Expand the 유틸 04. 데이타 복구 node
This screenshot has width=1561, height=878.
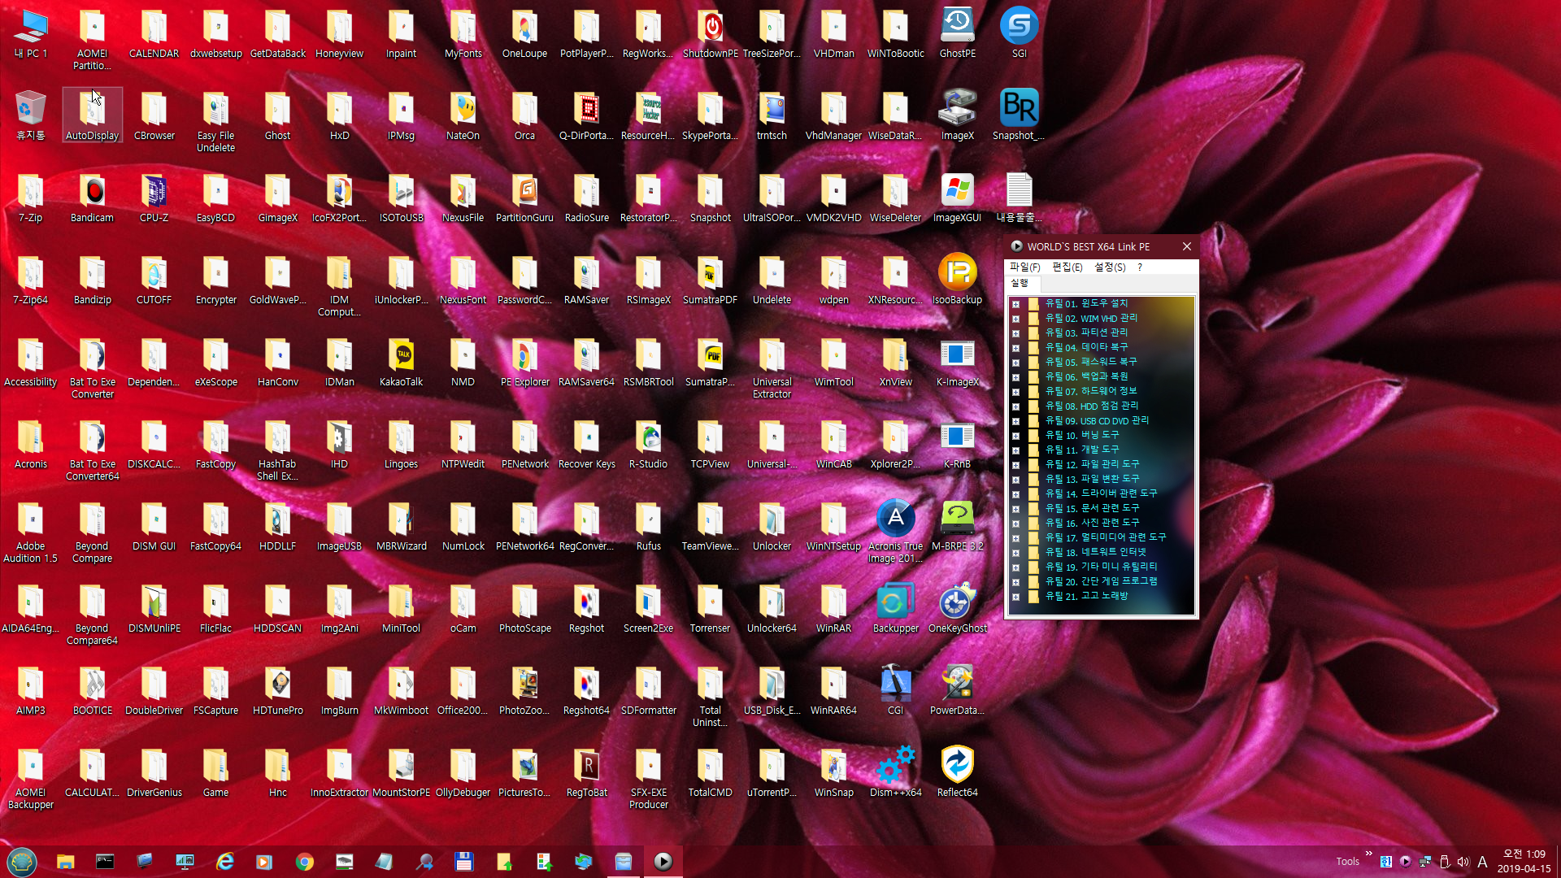[1015, 348]
